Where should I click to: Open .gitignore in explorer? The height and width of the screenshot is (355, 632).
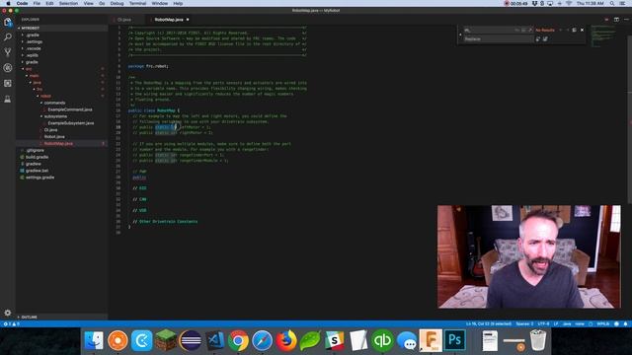point(35,150)
